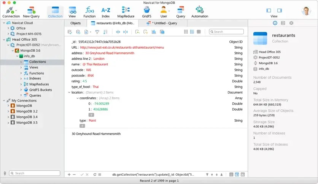The image size is (318, 184).
Task: Toggle the right information pane
Action: 280,11
